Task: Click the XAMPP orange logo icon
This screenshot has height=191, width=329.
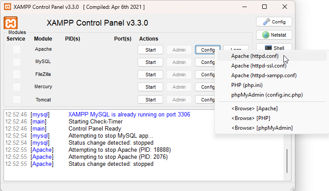Action: point(11,23)
